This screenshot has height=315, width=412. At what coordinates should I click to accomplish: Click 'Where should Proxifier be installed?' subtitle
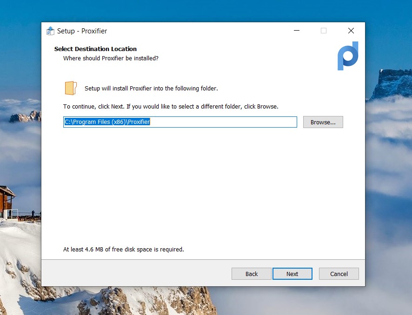(x=111, y=58)
